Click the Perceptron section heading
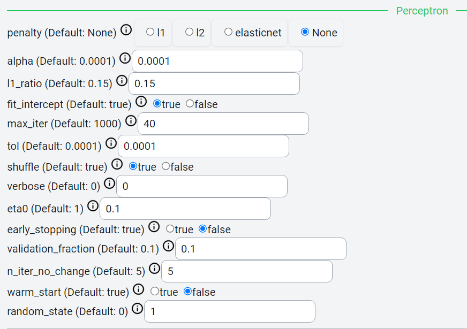The image size is (467, 329). 421,11
